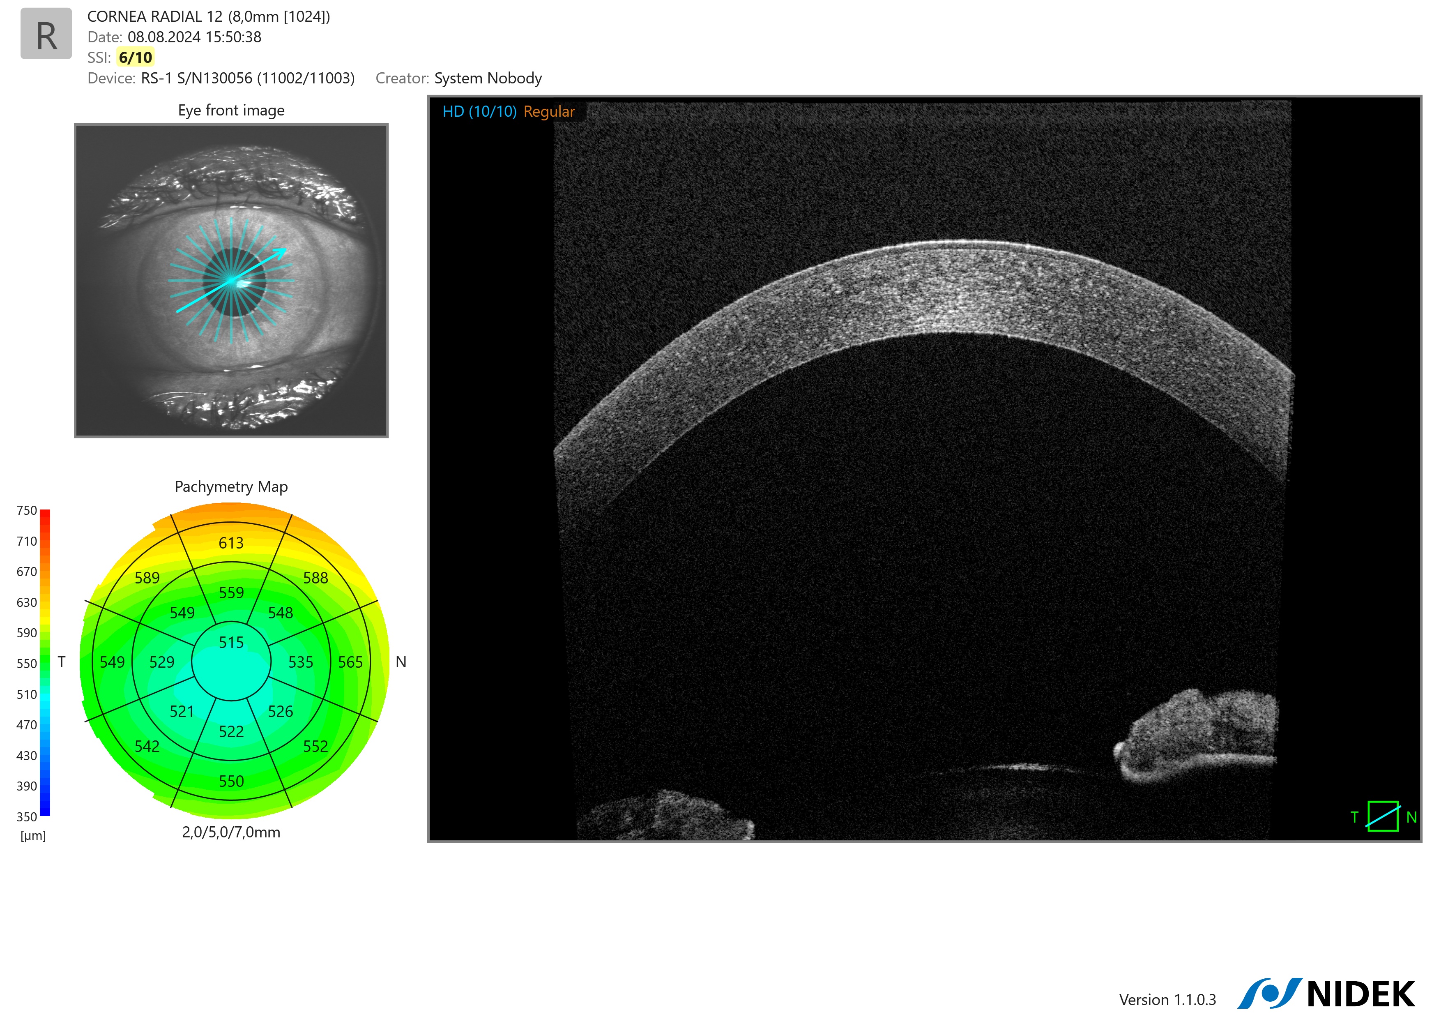This screenshot has height=1019, width=1441.
Task: Click the nasal 565 pachymetry sector
Action: click(350, 662)
